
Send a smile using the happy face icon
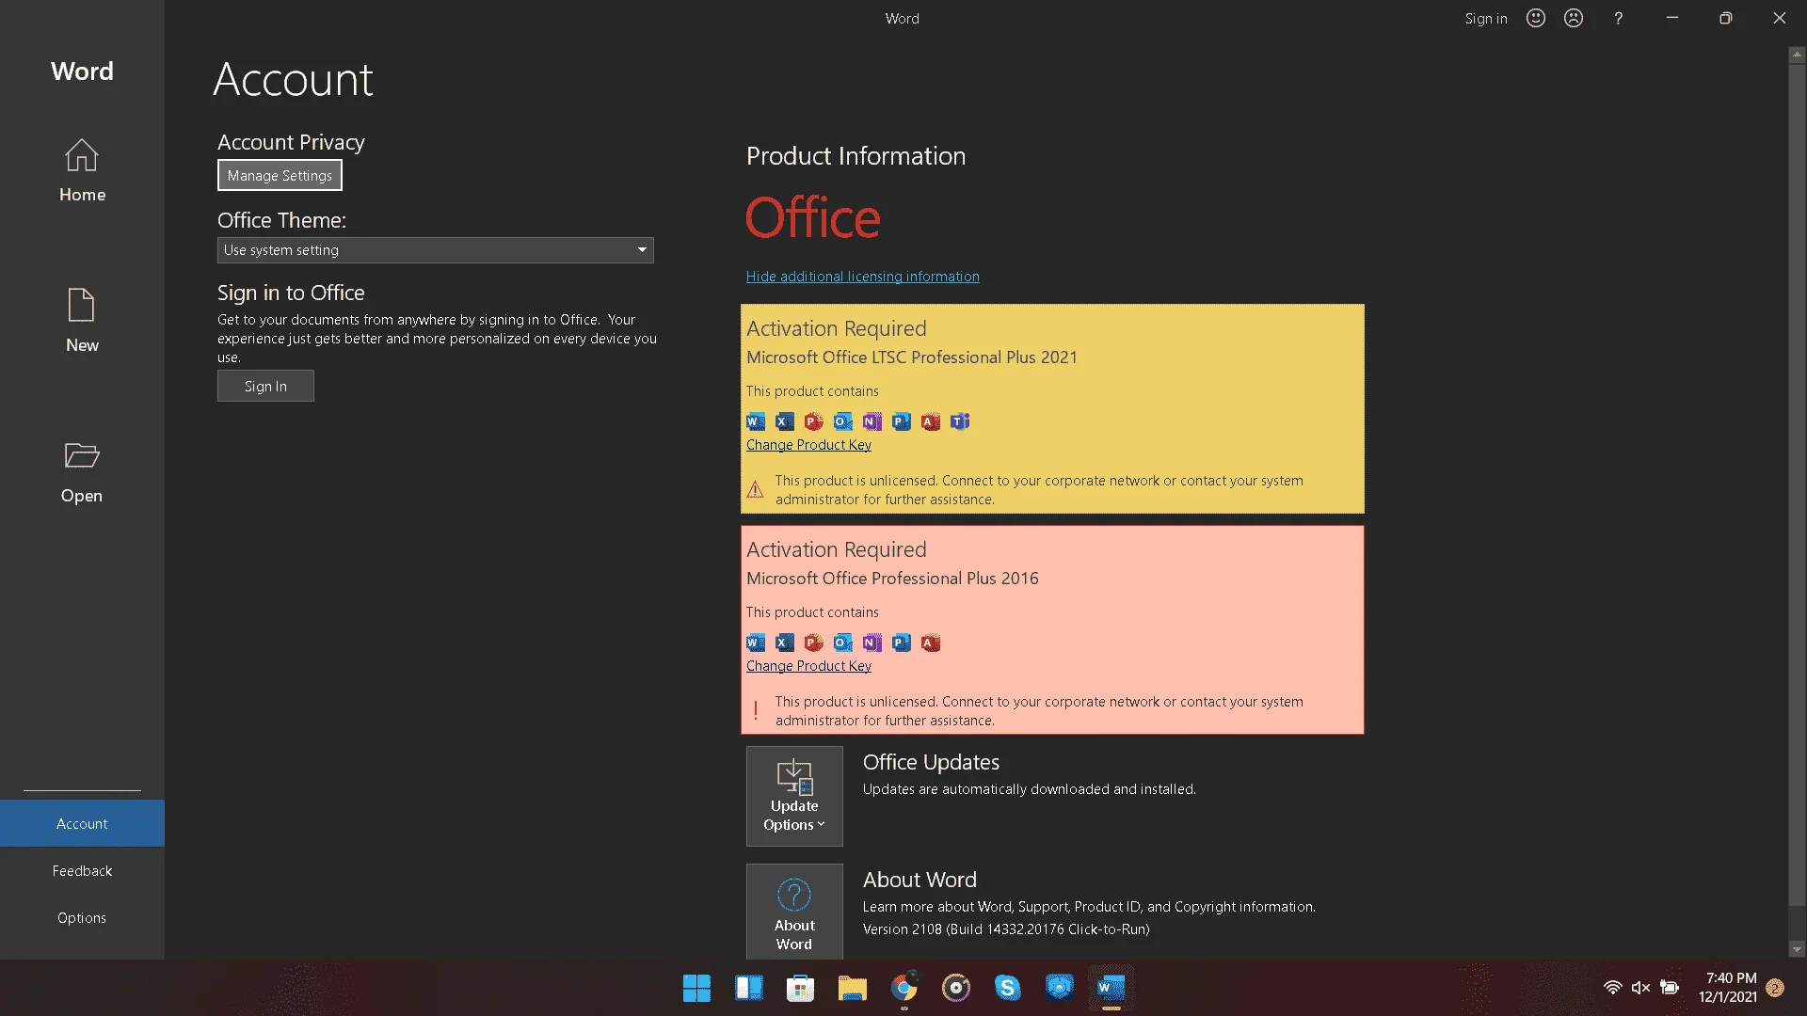pyautogui.click(x=1536, y=18)
